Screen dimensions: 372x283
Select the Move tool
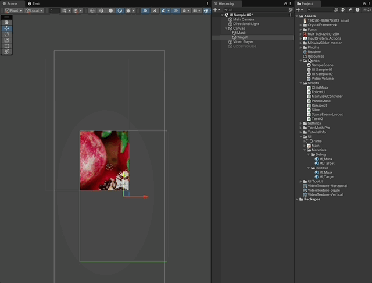pyautogui.click(x=6, y=29)
